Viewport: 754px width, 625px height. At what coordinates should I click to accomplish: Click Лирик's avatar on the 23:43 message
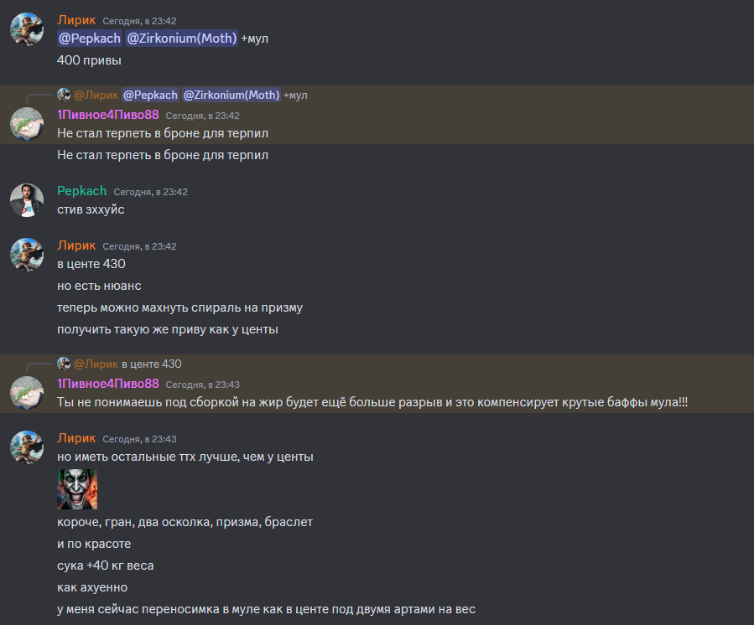pos(27,447)
